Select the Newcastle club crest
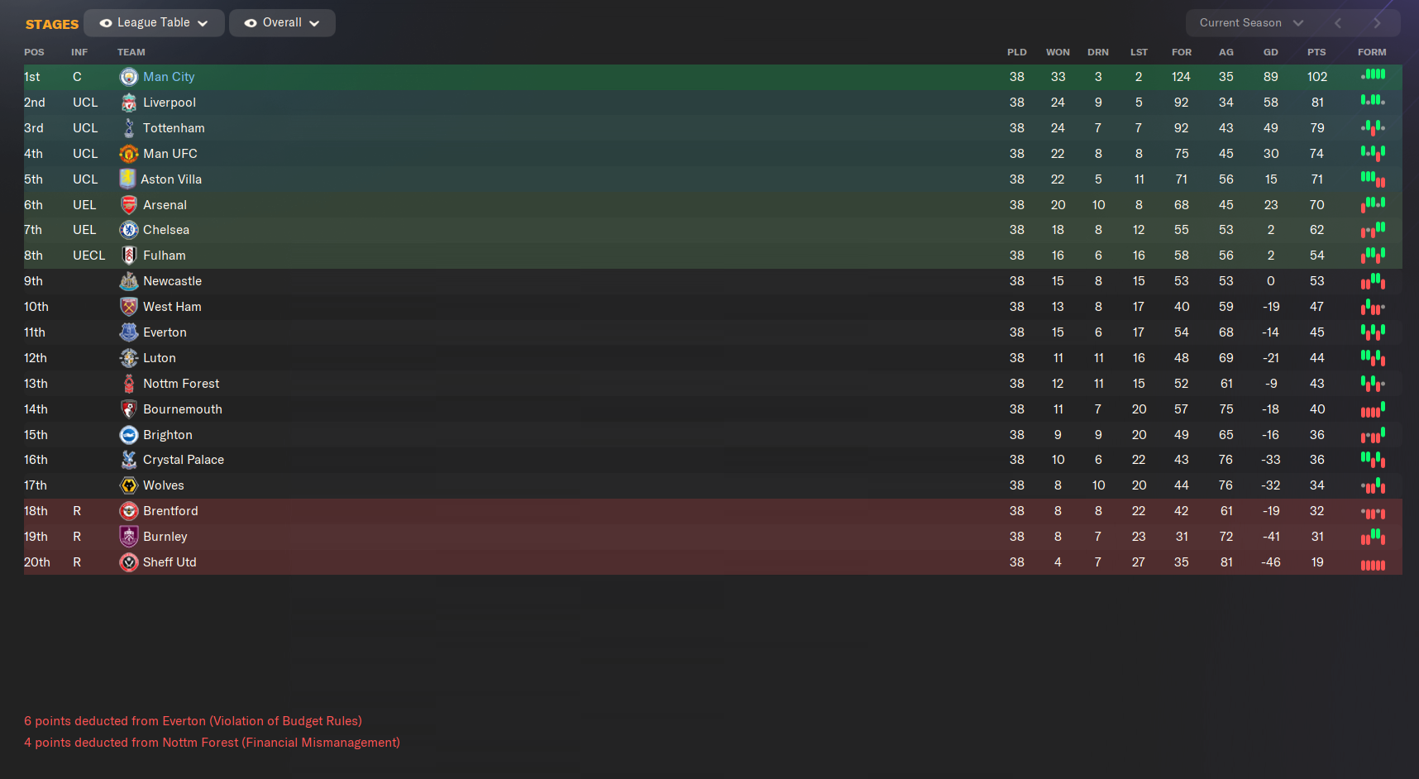The image size is (1419, 779). (x=129, y=280)
